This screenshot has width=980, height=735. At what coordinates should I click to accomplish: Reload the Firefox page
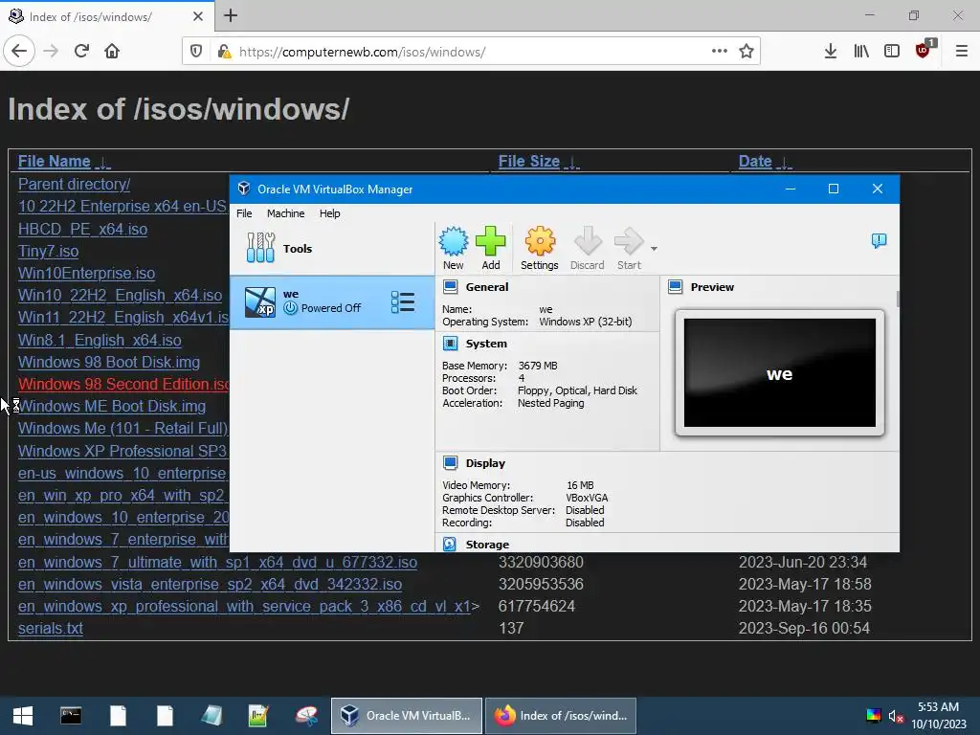click(x=81, y=52)
